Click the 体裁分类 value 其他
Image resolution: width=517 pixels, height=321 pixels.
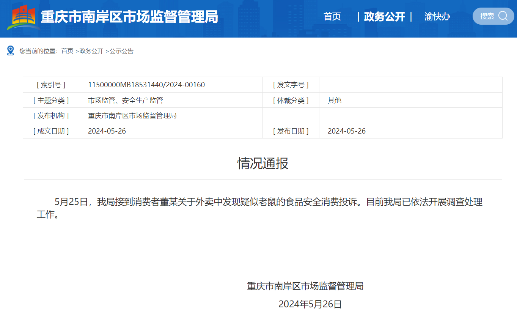[x=333, y=100]
